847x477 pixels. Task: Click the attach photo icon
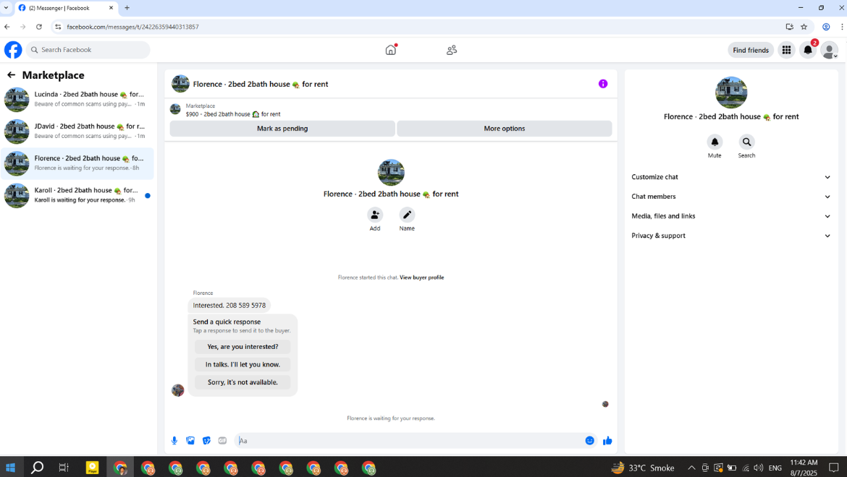coord(190,440)
